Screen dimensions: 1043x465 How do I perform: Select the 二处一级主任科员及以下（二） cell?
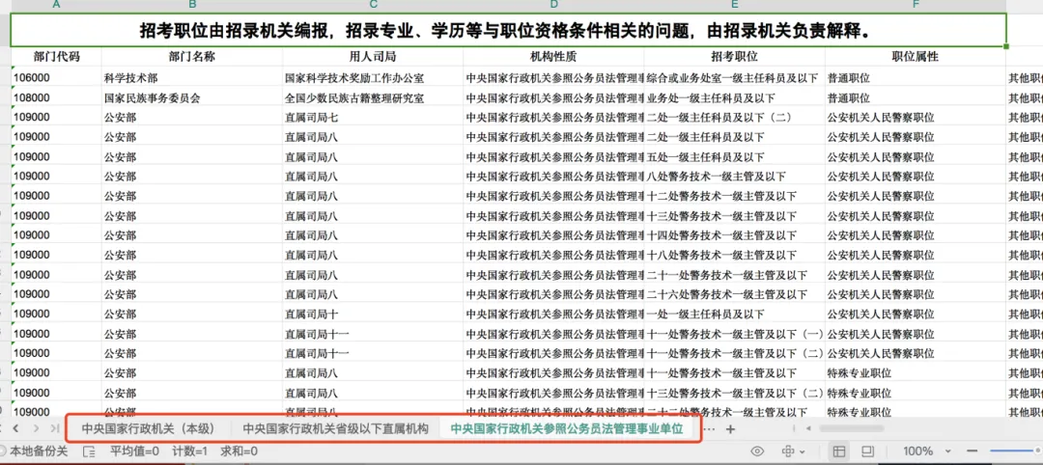(734, 118)
